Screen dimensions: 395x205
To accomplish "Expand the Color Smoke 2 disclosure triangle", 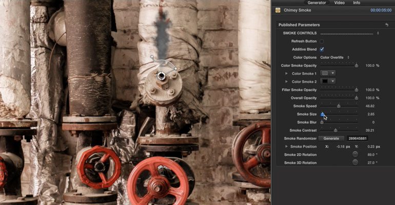I will 286,81.
